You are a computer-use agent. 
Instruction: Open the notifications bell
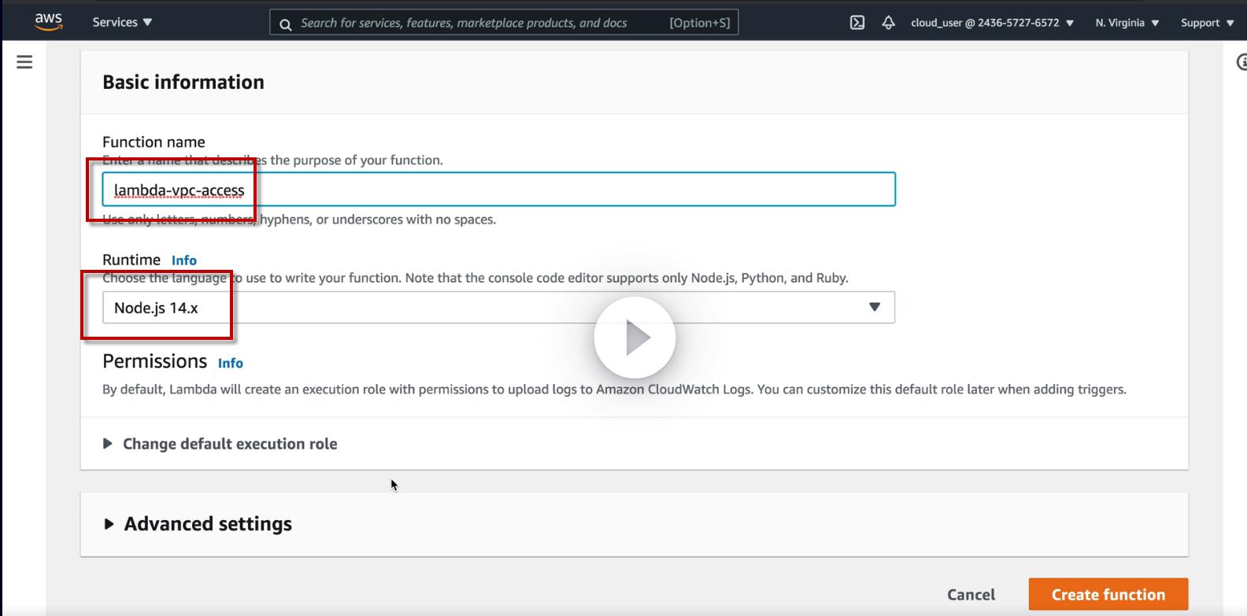tap(888, 23)
